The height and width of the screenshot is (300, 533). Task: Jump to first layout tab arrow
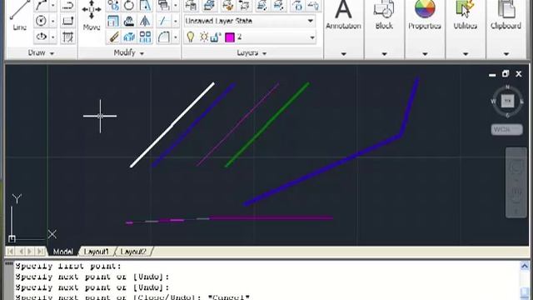pos(11,252)
